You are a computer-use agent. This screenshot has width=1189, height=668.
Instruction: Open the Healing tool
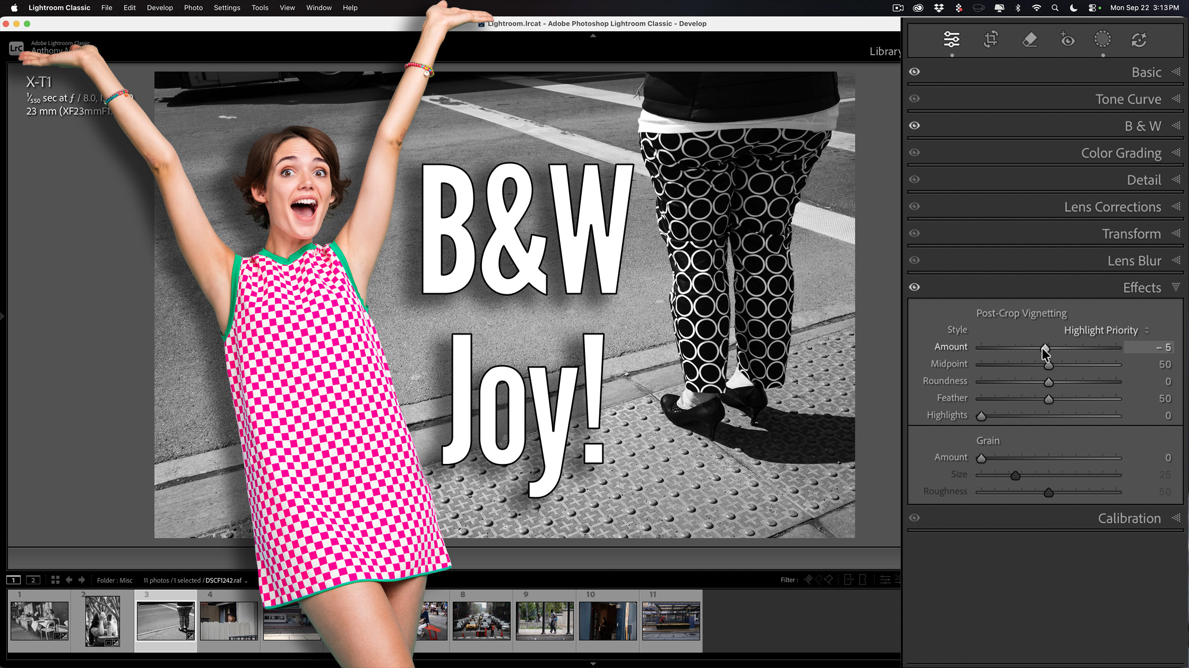tap(1030, 40)
